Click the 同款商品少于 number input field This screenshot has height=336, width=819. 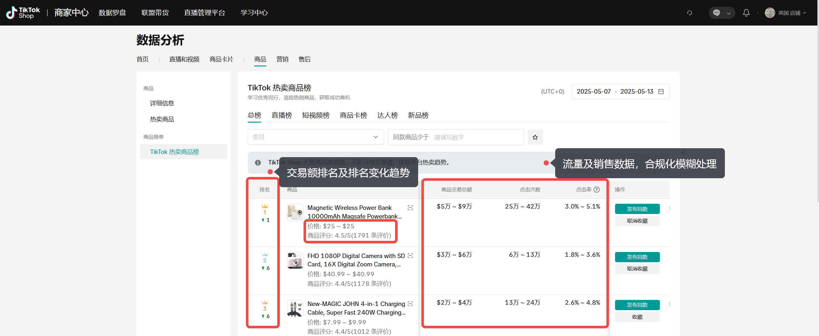coord(476,137)
